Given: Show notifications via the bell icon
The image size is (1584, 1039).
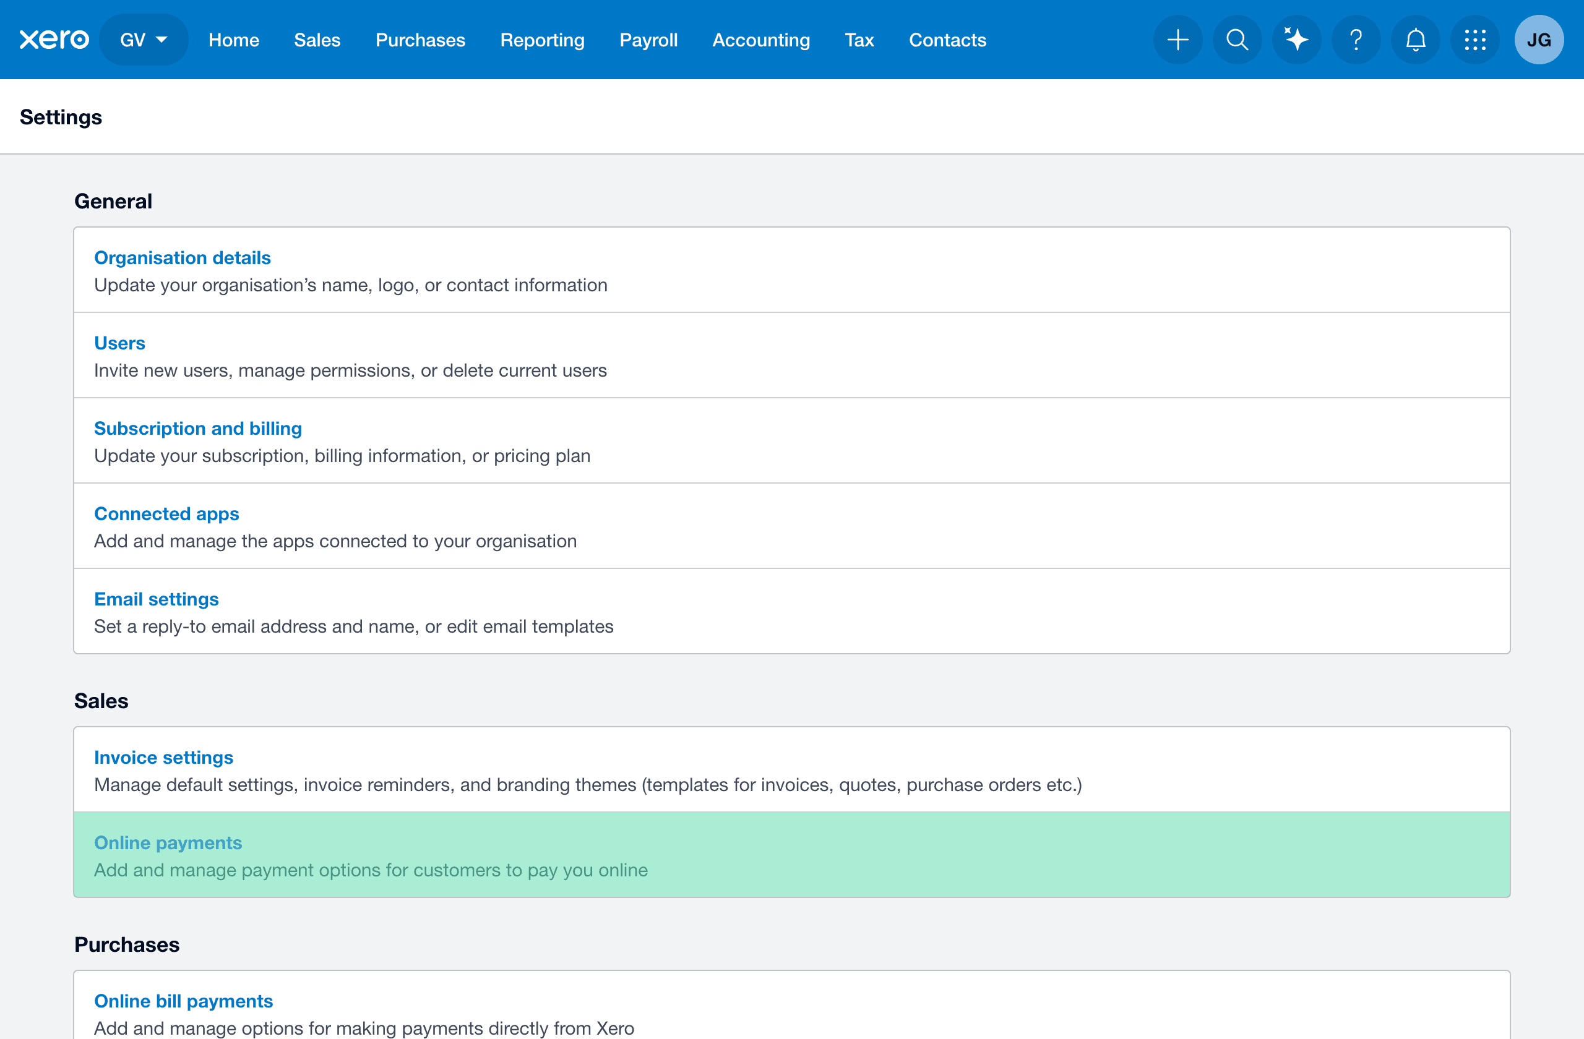Looking at the screenshot, I should (x=1415, y=40).
